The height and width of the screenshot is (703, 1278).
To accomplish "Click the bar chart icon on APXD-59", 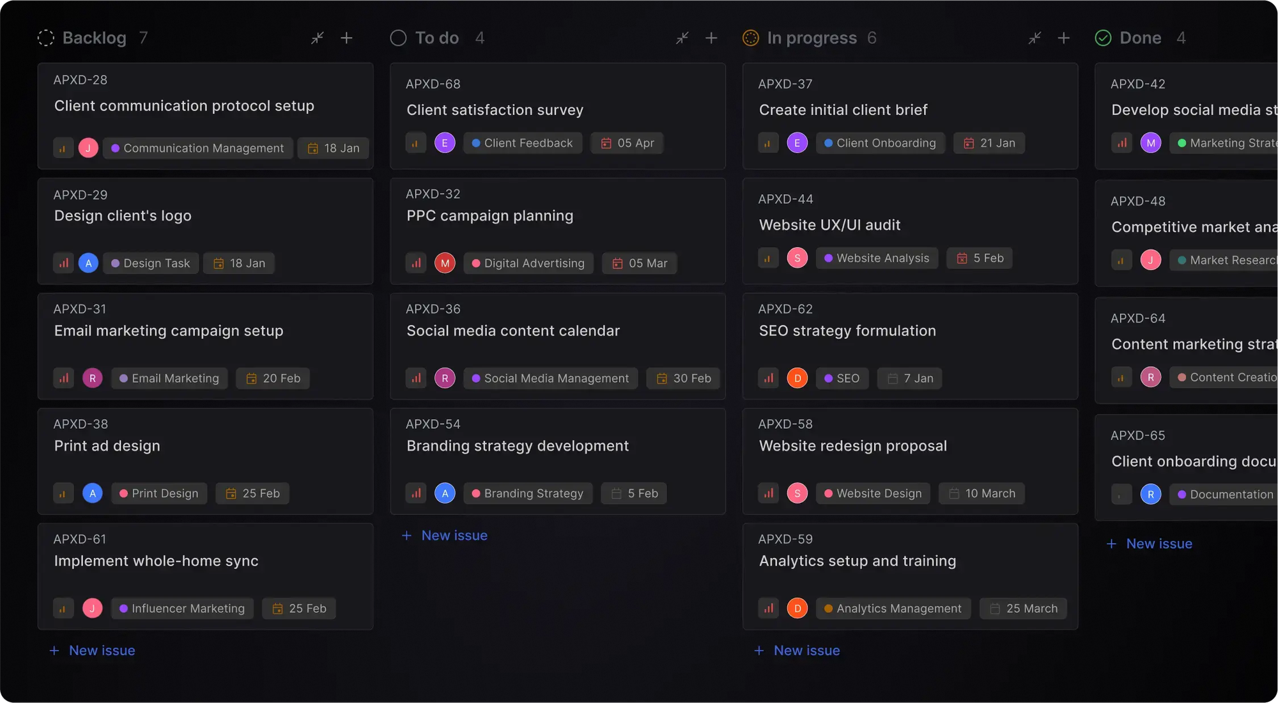I will (x=767, y=608).
